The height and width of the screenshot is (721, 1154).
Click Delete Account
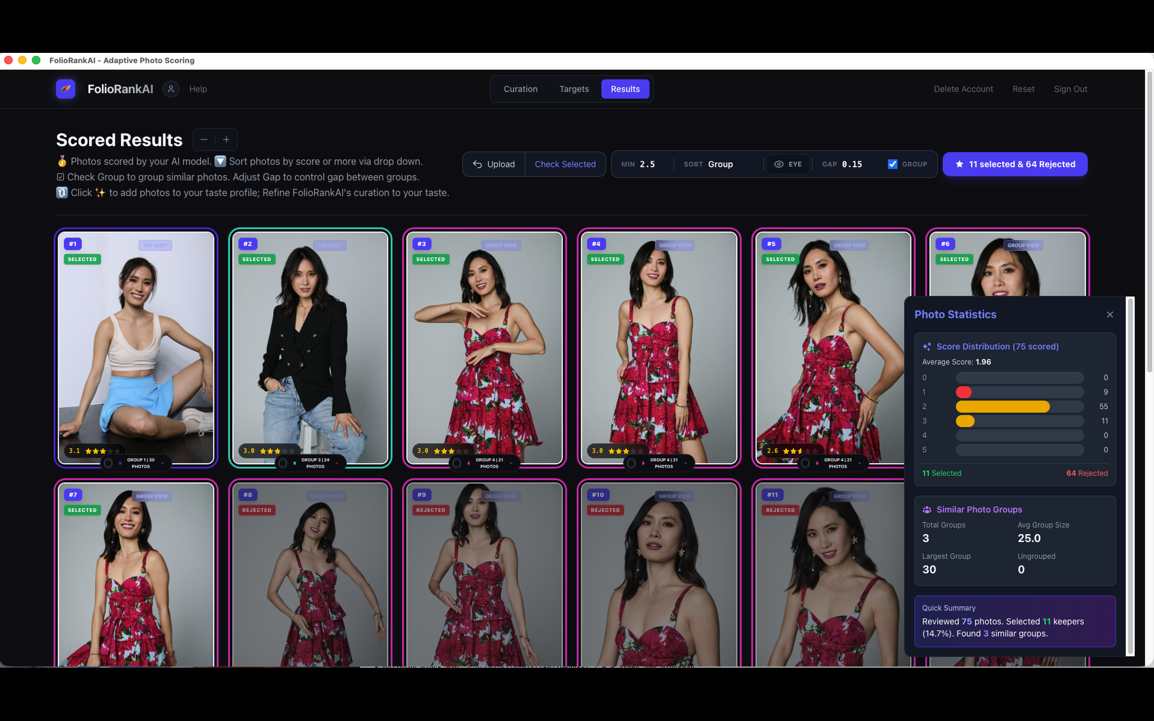tap(963, 89)
